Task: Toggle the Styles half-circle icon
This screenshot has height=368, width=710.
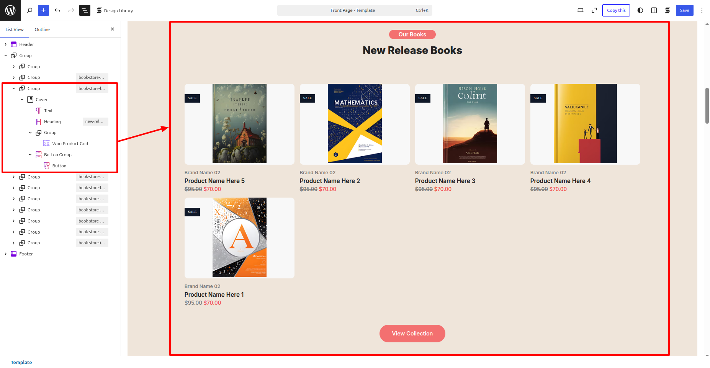Action: point(640,10)
